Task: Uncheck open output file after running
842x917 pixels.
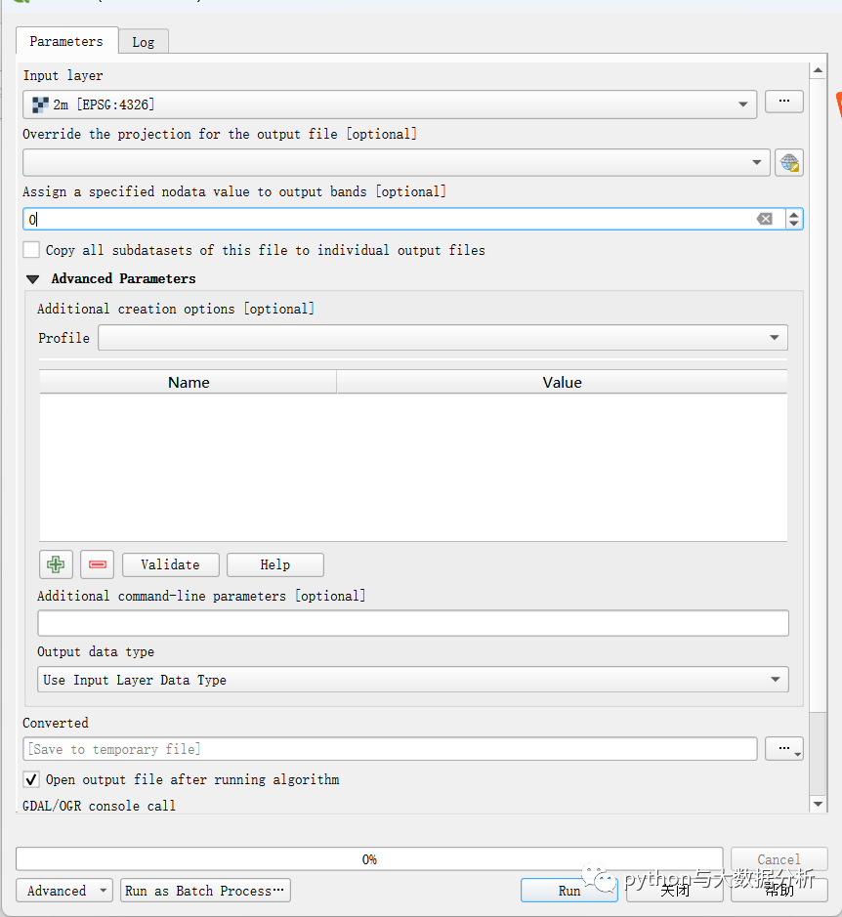Action: (x=32, y=779)
